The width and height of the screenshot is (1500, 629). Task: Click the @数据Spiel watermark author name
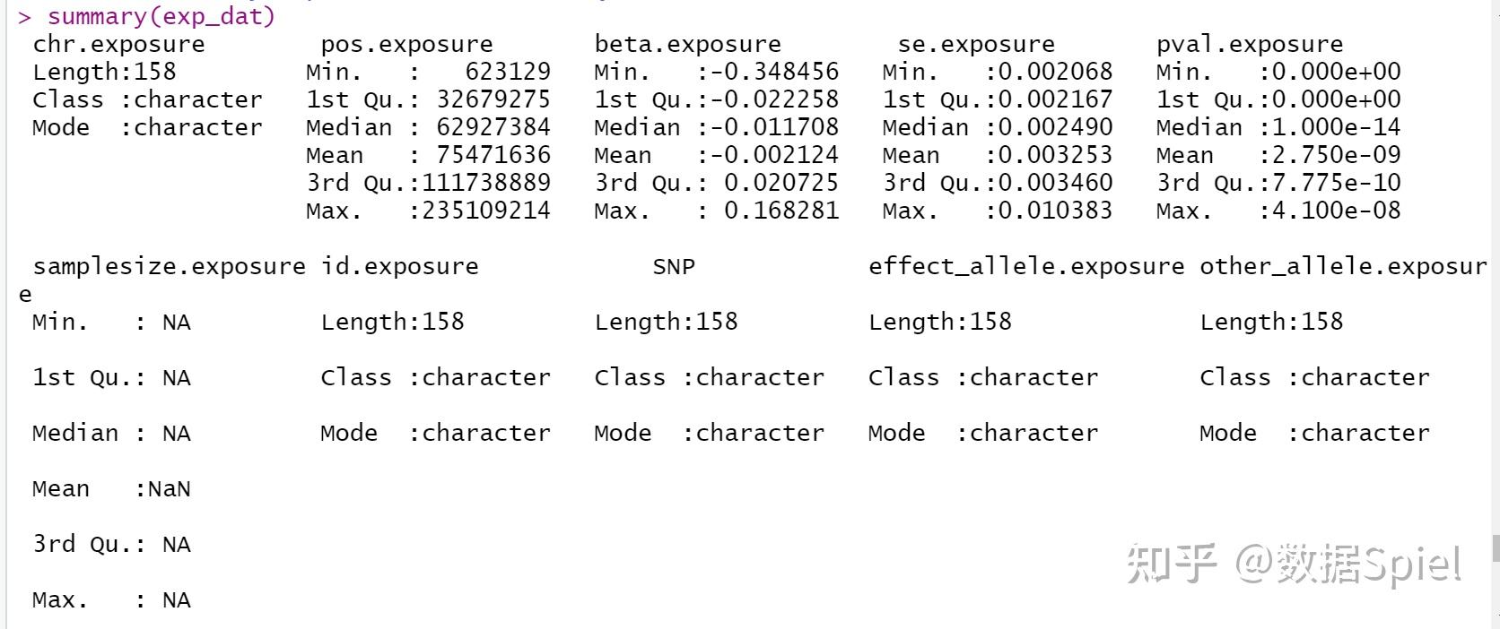pyautogui.click(x=1348, y=564)
